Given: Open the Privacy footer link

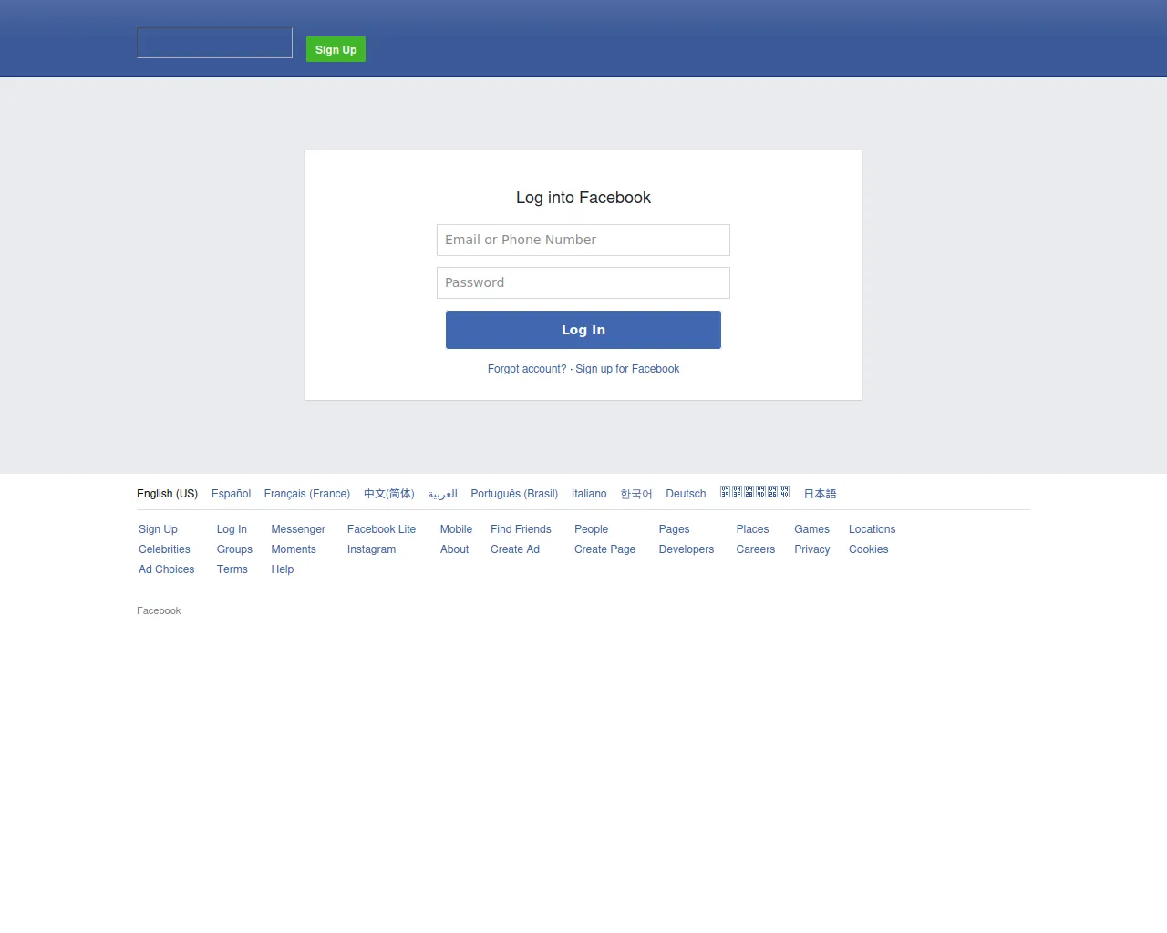Looking at the screenshot, I should click(811, 549).
